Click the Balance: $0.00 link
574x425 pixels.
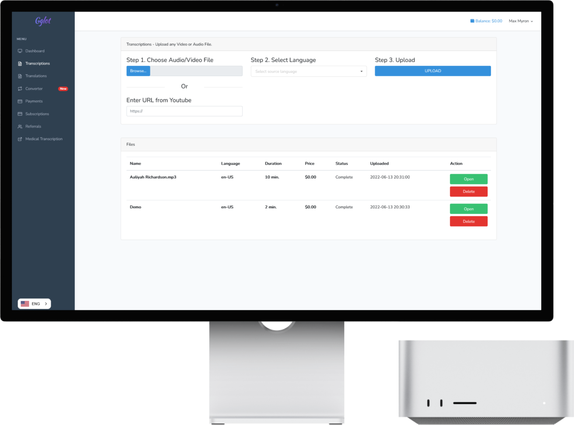486,21
